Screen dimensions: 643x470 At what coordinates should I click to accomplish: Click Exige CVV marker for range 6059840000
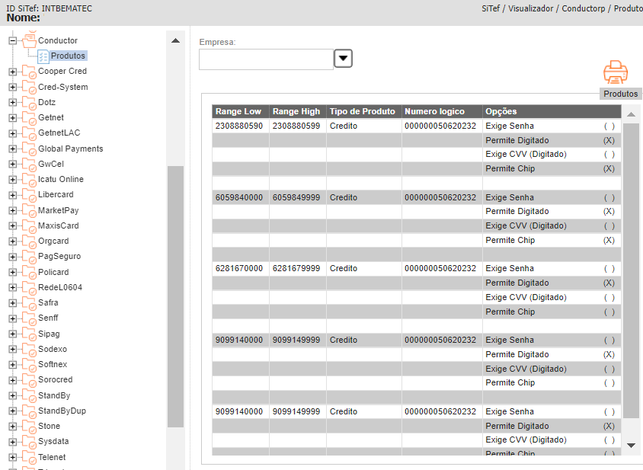point(609,226)
